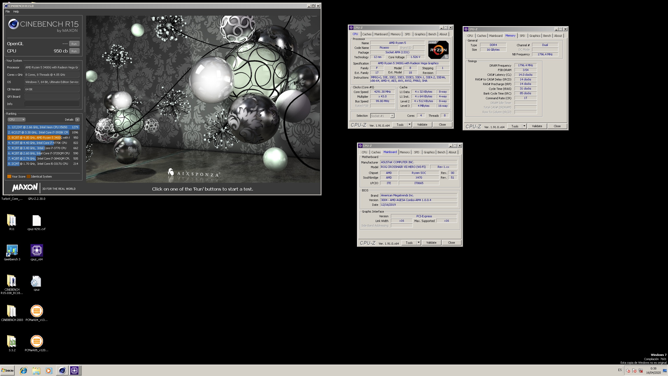The height and width of the screenshot is (376, 668).
Task: Click the Cinebench R15 logo icon
Action: pos(13,24)
